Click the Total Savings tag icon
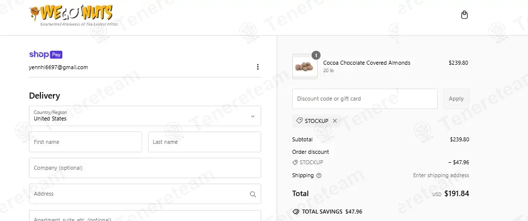This screenshot has height=221, width=528. point(296,212)
